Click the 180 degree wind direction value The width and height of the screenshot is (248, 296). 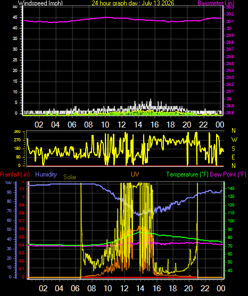pos(17,149)
